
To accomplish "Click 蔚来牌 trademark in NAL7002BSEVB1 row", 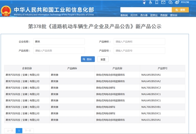I will pyautogui.click(x=55, y=107).
